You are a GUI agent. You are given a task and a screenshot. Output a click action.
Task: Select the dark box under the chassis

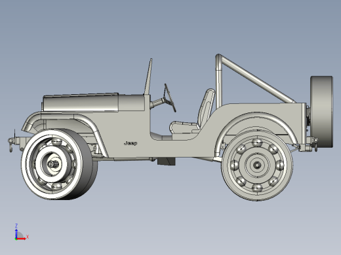point(166,161)
